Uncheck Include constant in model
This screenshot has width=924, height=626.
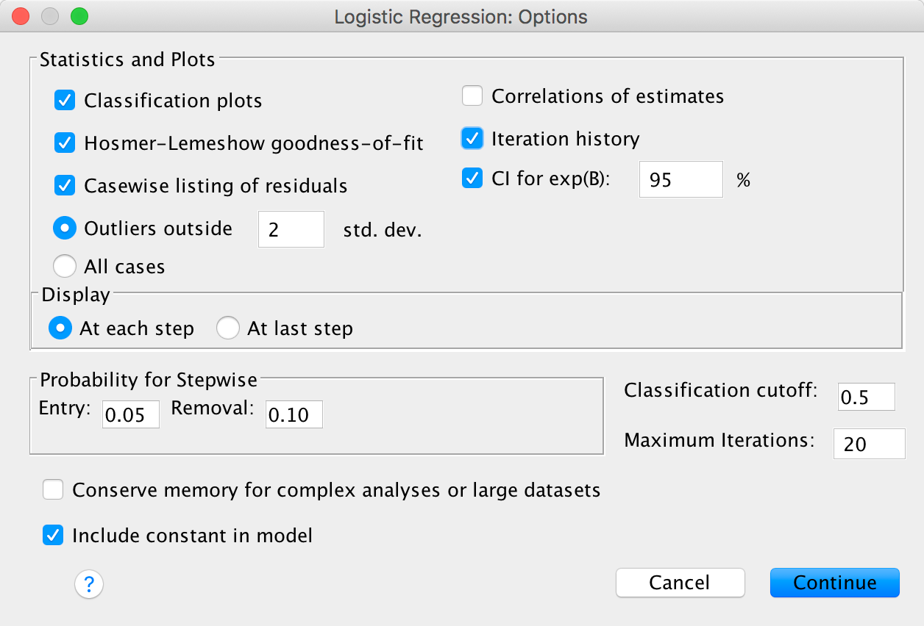coord(53,536)
